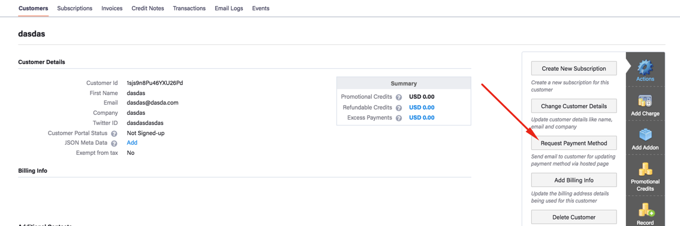680x226 pixels.
Task: Open the Actions gear icon
Action: click(x=645, y=67)
